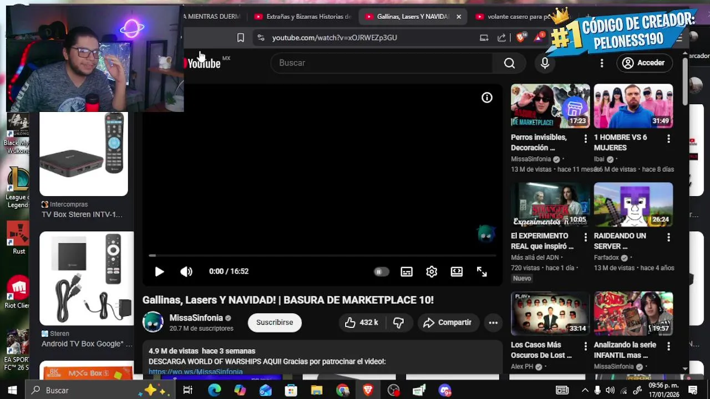Open options menu for El EXPERIMENTO REAL
Screen dimensions: 710x399
point(585,237)
